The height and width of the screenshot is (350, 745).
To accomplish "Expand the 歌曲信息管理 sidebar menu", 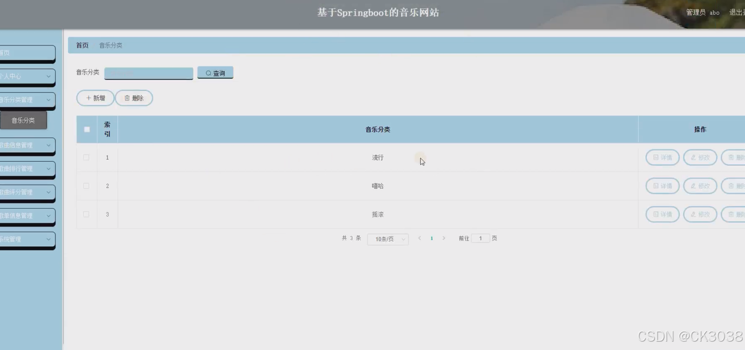I will [x=27, y=145].
